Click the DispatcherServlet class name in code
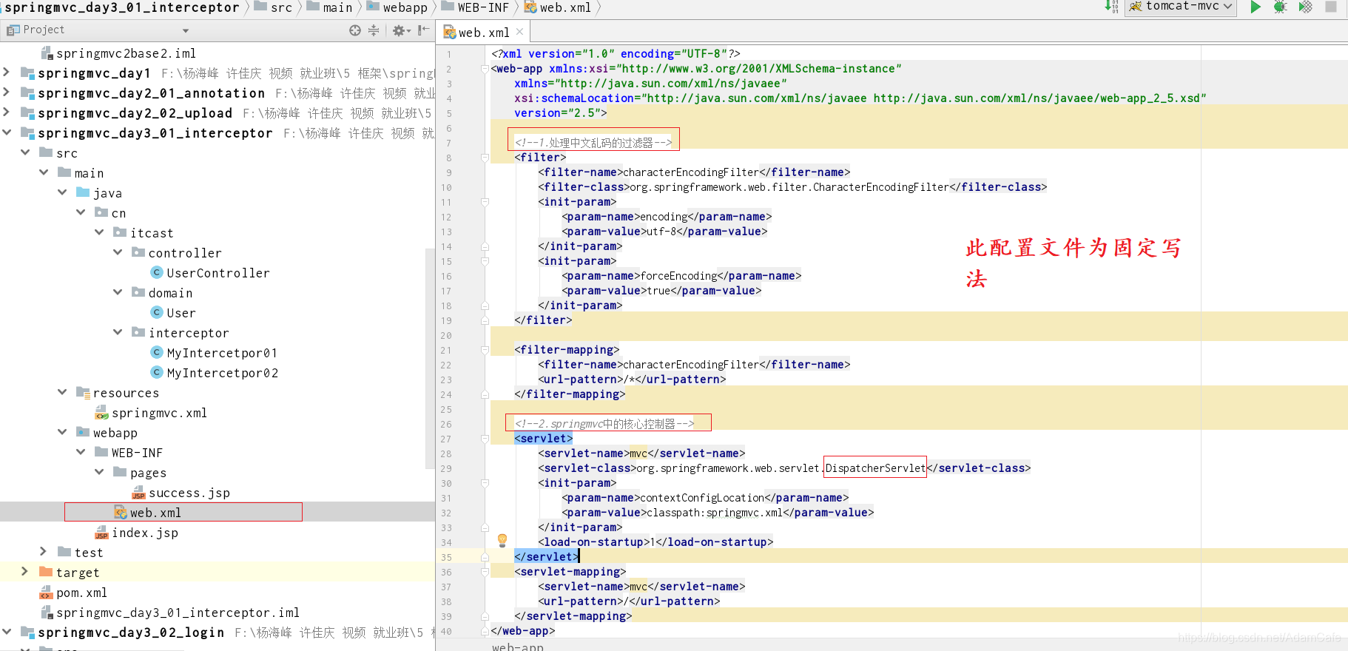This screenshot has height=651, width=1348. [x=875, y=468]
